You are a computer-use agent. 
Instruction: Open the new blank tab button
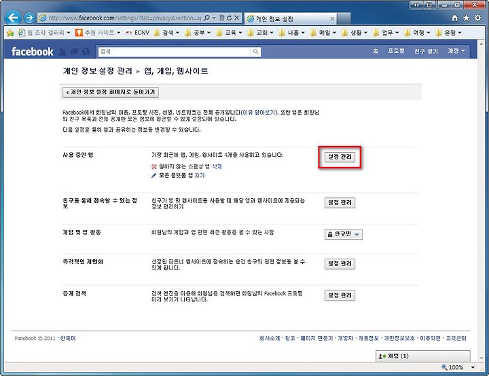click(x=344, y=19)
